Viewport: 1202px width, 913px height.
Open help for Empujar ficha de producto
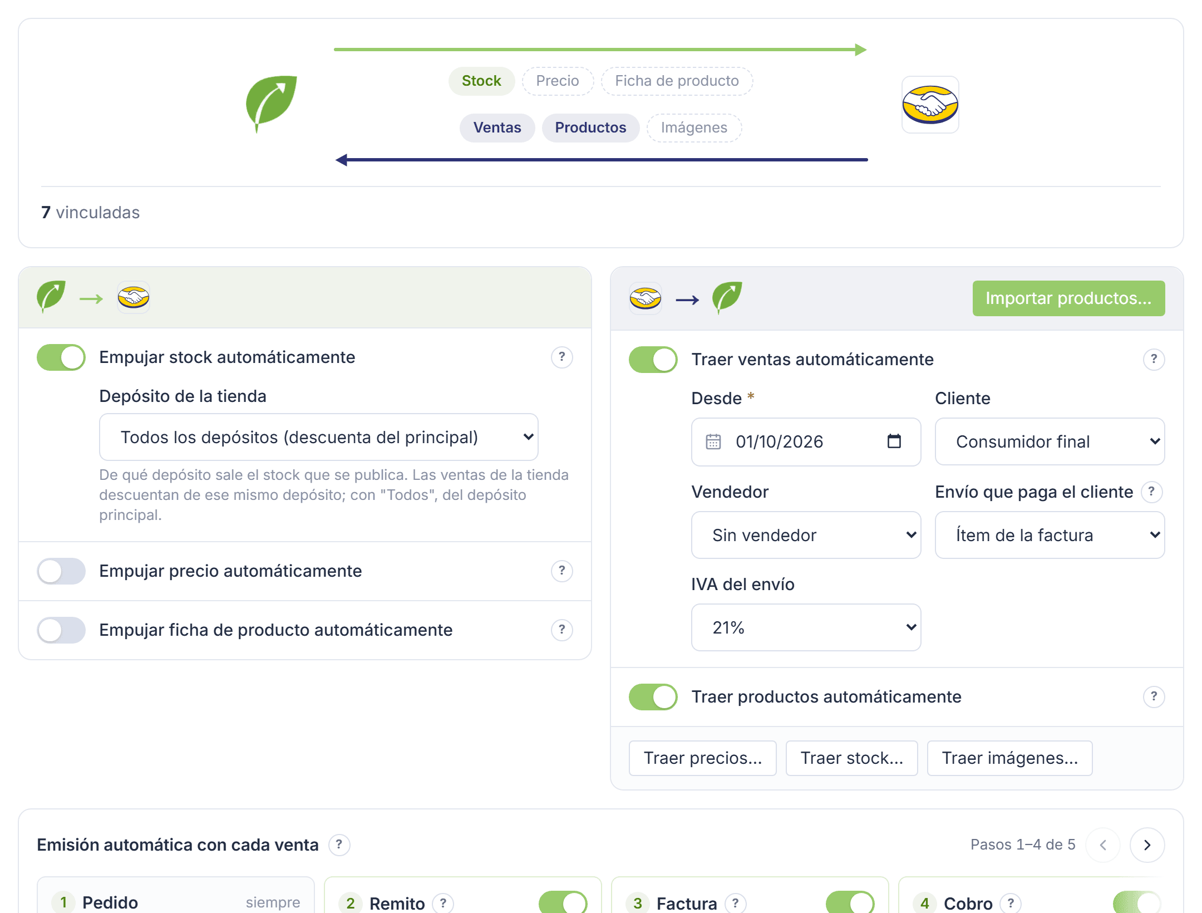(561, 630)
